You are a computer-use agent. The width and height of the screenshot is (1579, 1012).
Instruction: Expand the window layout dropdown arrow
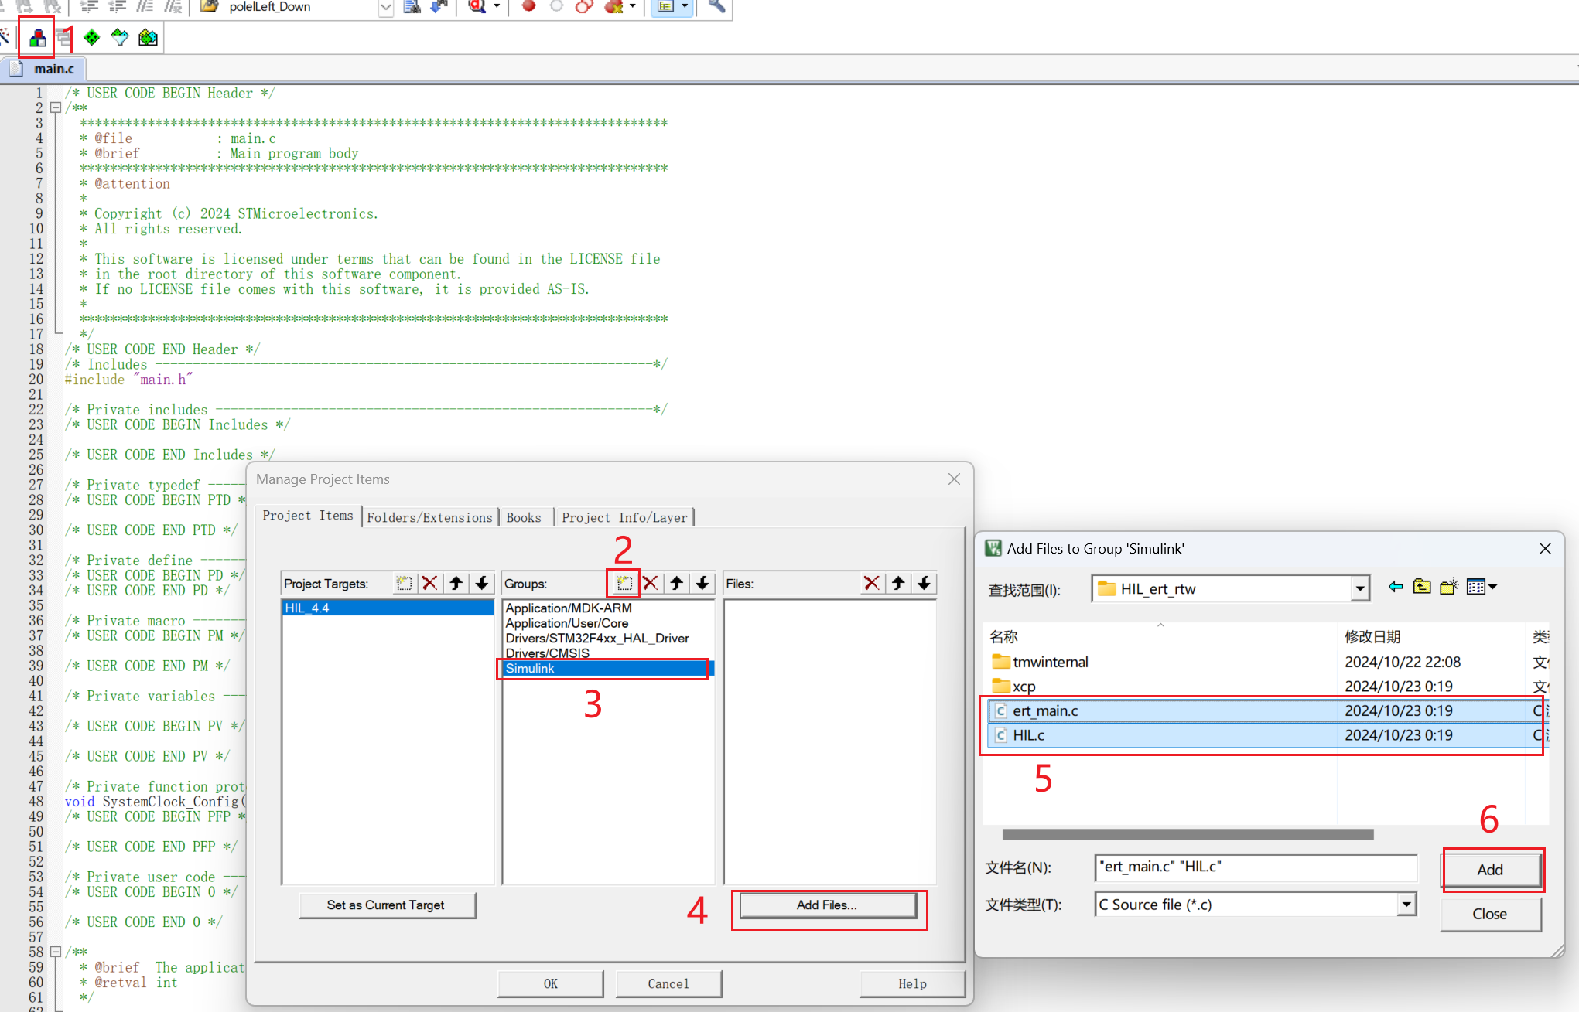(685, 6)
